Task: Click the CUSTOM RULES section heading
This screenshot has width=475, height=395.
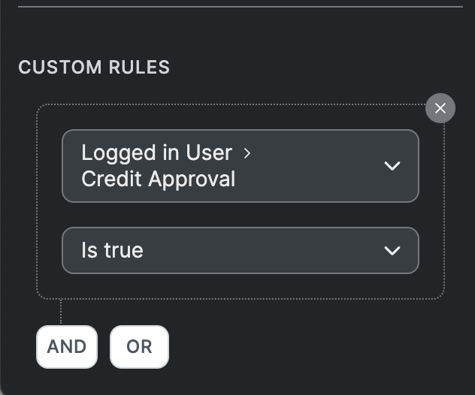Action: (94, 68)
